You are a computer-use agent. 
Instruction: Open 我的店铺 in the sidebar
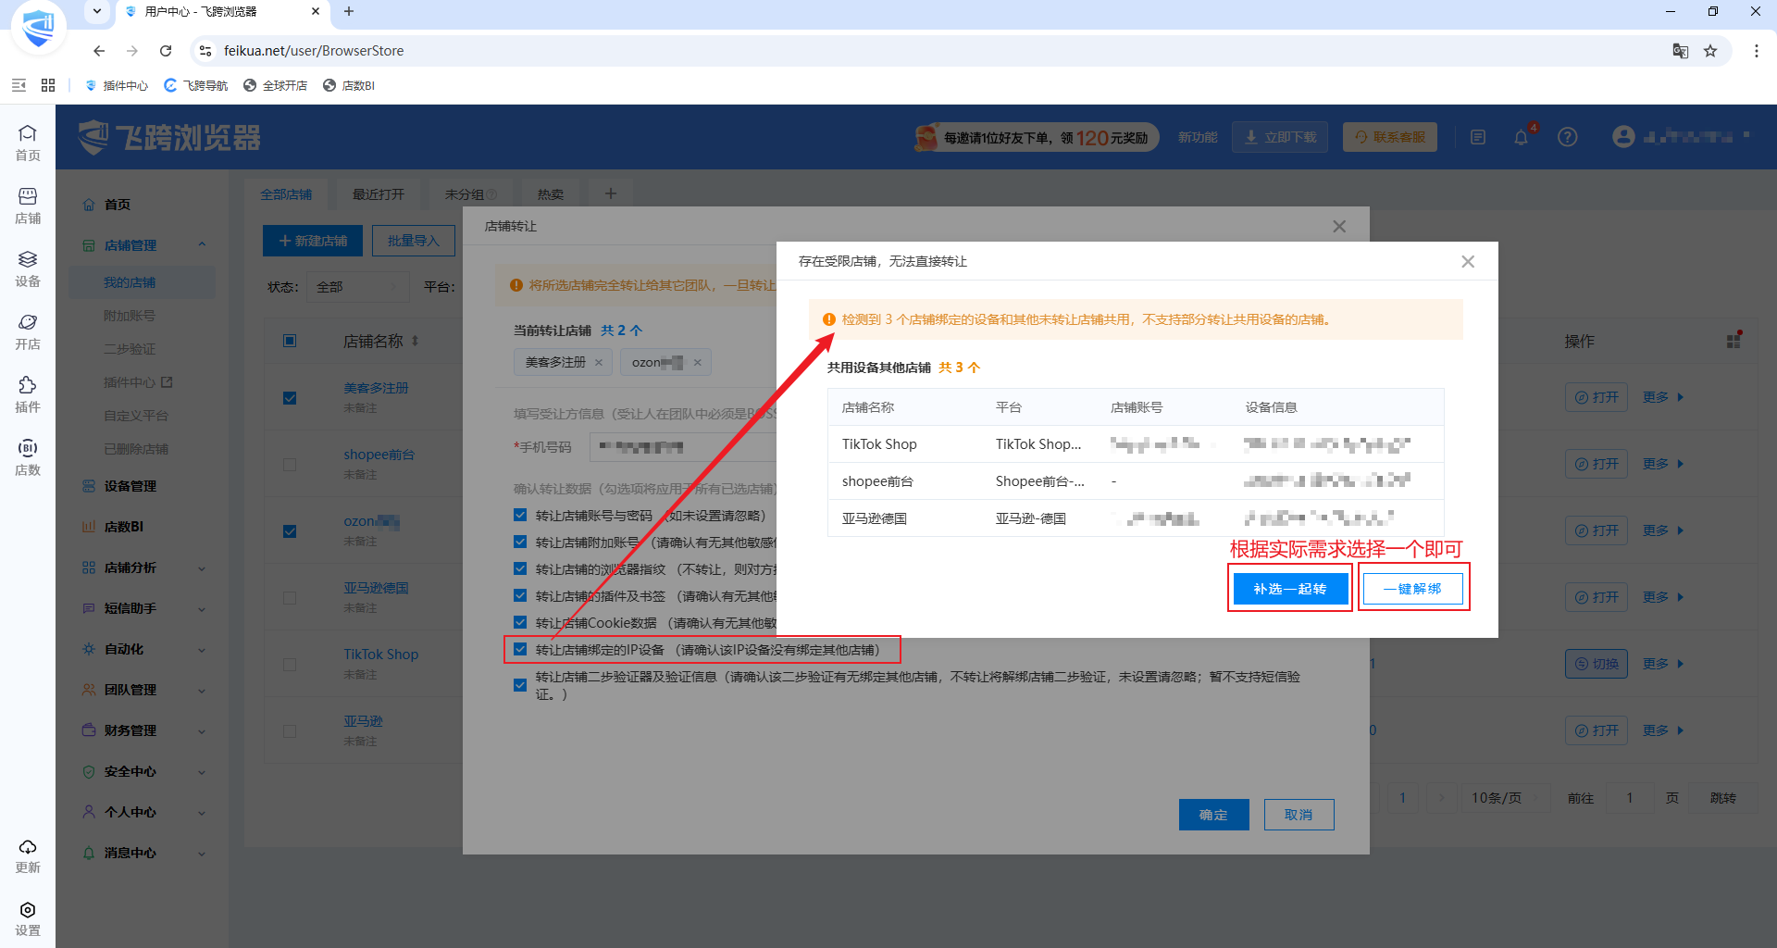[142, 282]
